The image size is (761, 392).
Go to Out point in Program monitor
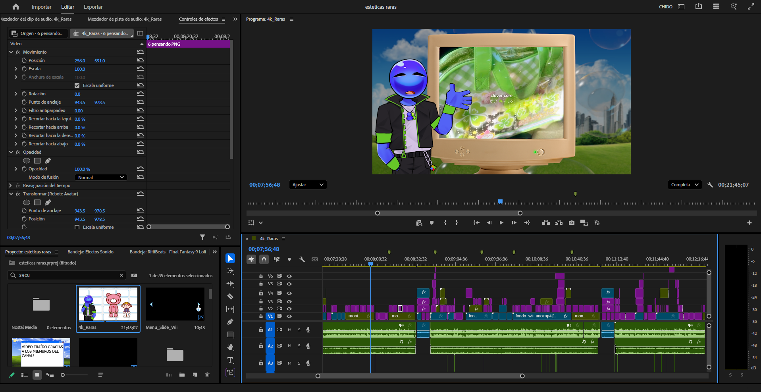click(527, 223)
